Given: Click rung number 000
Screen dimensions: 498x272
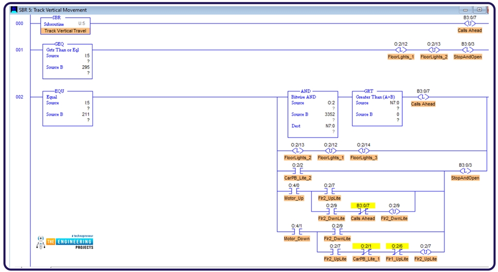Looking at the screenshot, I should (19, 23).
